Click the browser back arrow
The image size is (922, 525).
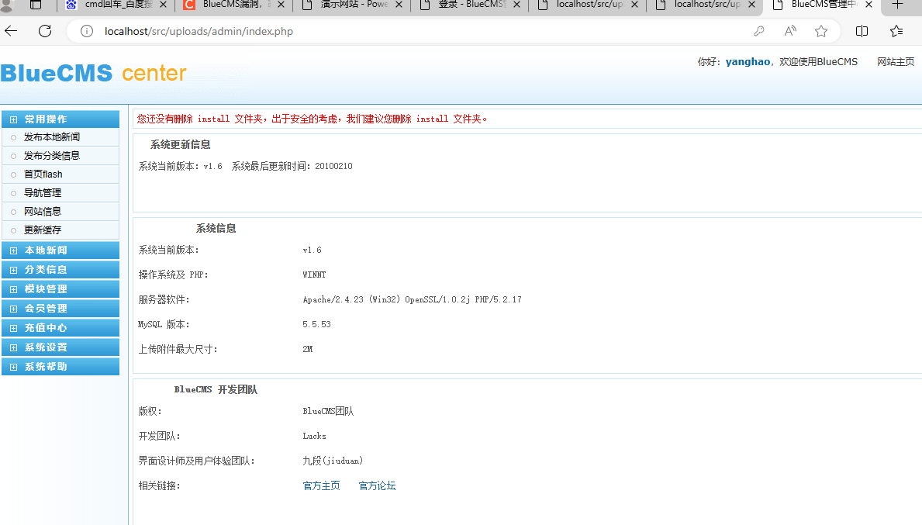[11, 31]
